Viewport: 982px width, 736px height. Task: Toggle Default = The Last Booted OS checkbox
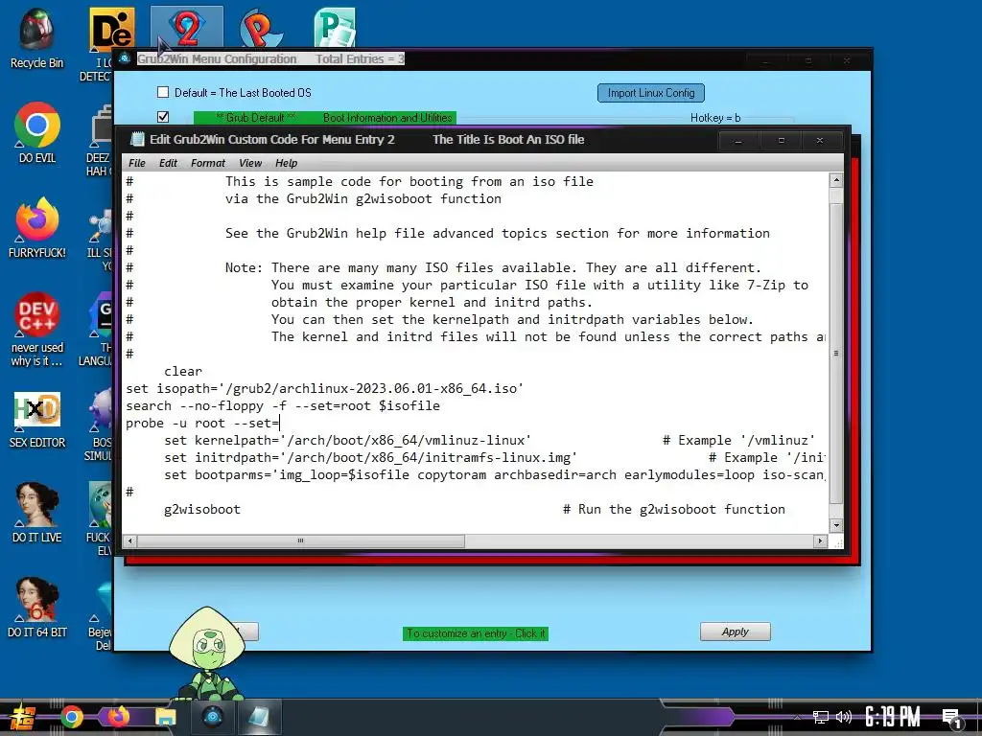coord(163,93)
